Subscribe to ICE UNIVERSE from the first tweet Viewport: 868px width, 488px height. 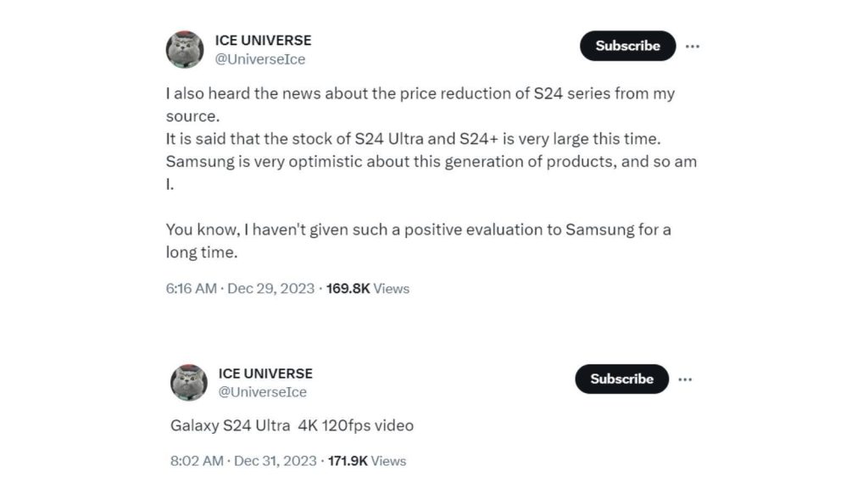pyautogui.click(x=627, y=46)
